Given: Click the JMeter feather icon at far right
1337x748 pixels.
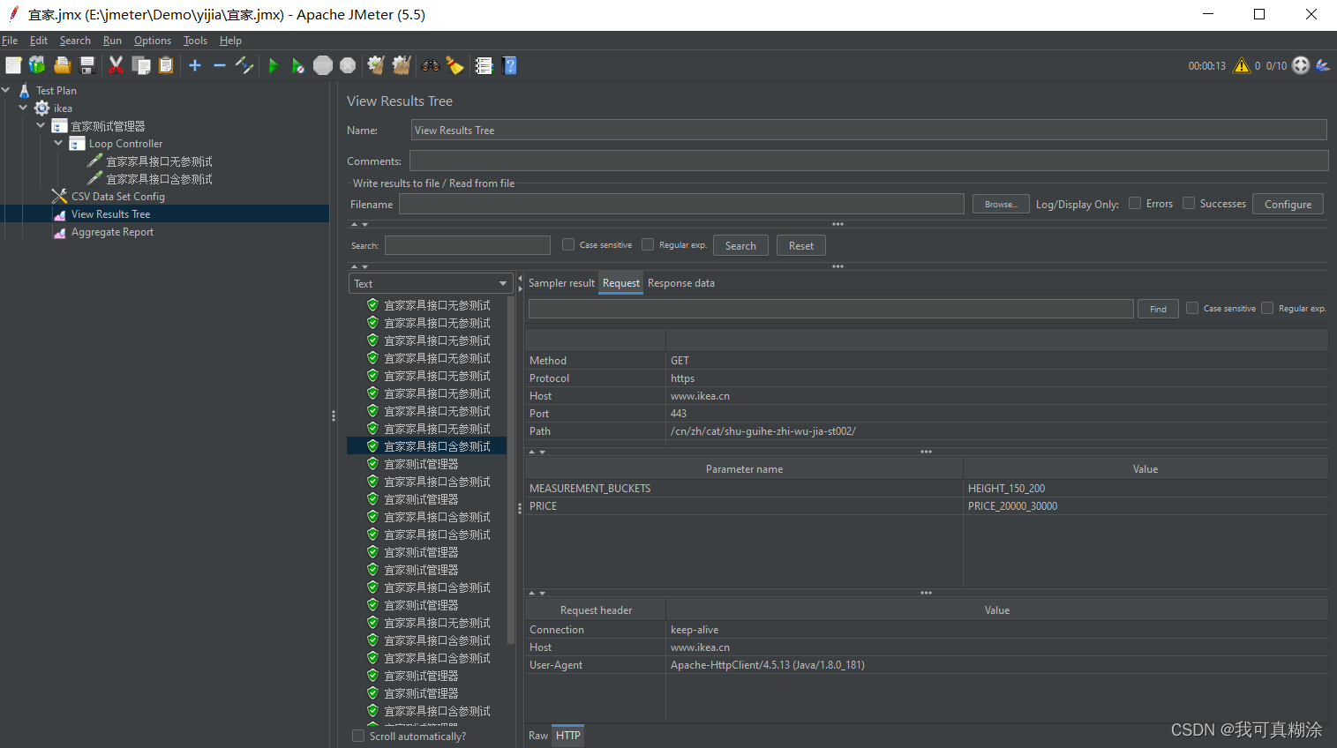Looking at the screenshot, I should pyautogui.click(x=1323, y=65).
